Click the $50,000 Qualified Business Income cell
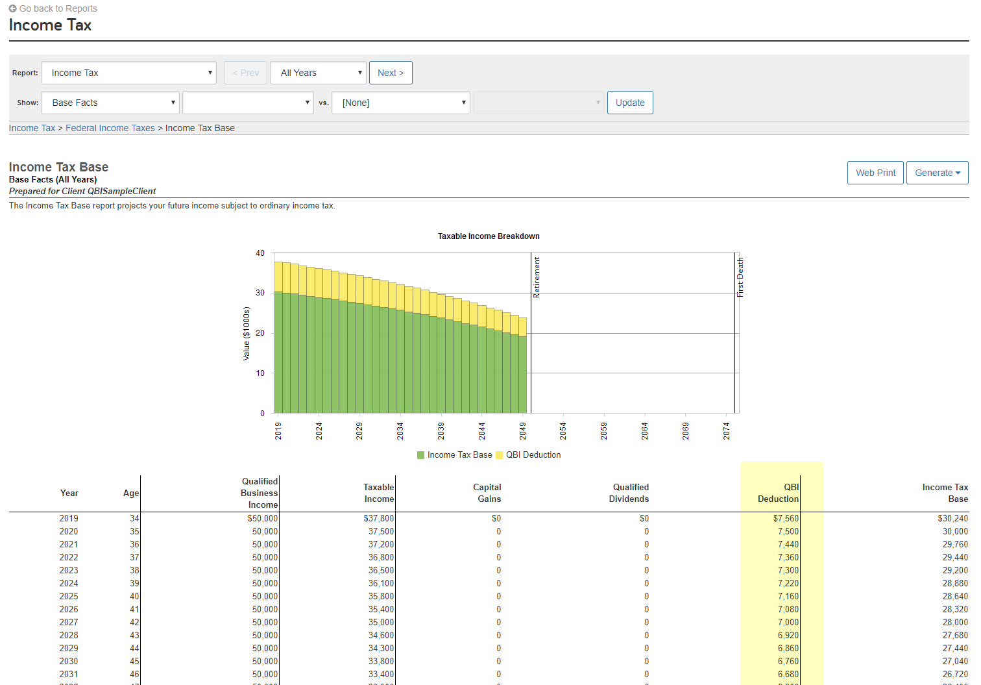The image size is (981, 685). click(x=262, y=518)
